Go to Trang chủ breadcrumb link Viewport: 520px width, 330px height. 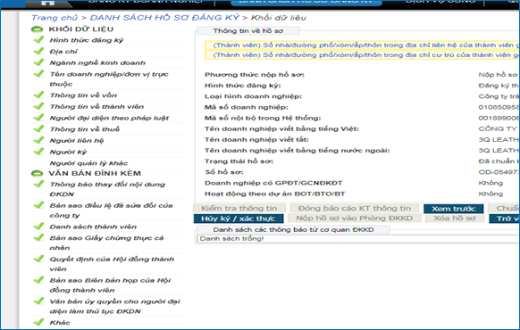pyautogui.click(x=55, y=18)
